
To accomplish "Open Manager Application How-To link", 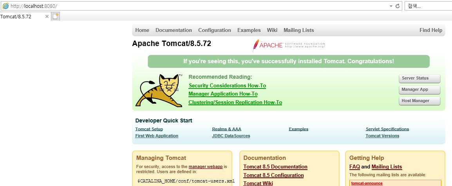I will tap(223, 94).
